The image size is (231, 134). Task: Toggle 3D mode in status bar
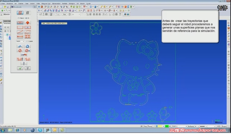click(x=142, y=126)
